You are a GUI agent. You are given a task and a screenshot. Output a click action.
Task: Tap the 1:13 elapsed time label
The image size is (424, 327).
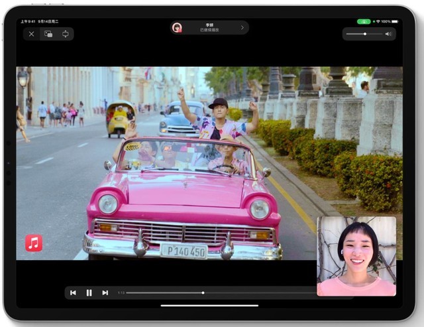pos(121,293)
